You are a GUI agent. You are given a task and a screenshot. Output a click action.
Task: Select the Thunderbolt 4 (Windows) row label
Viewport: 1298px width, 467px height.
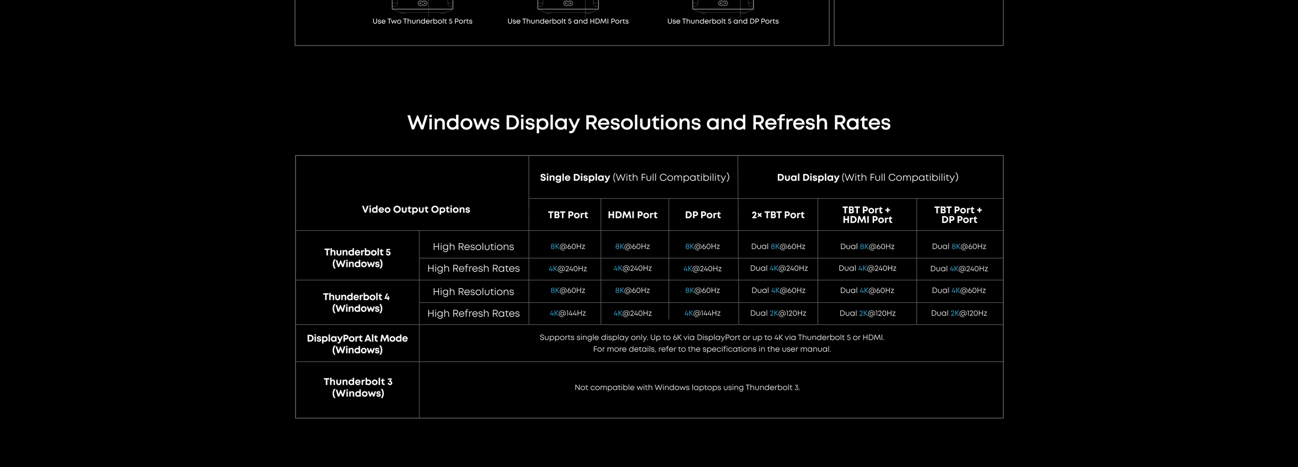[x=357, y=302]
